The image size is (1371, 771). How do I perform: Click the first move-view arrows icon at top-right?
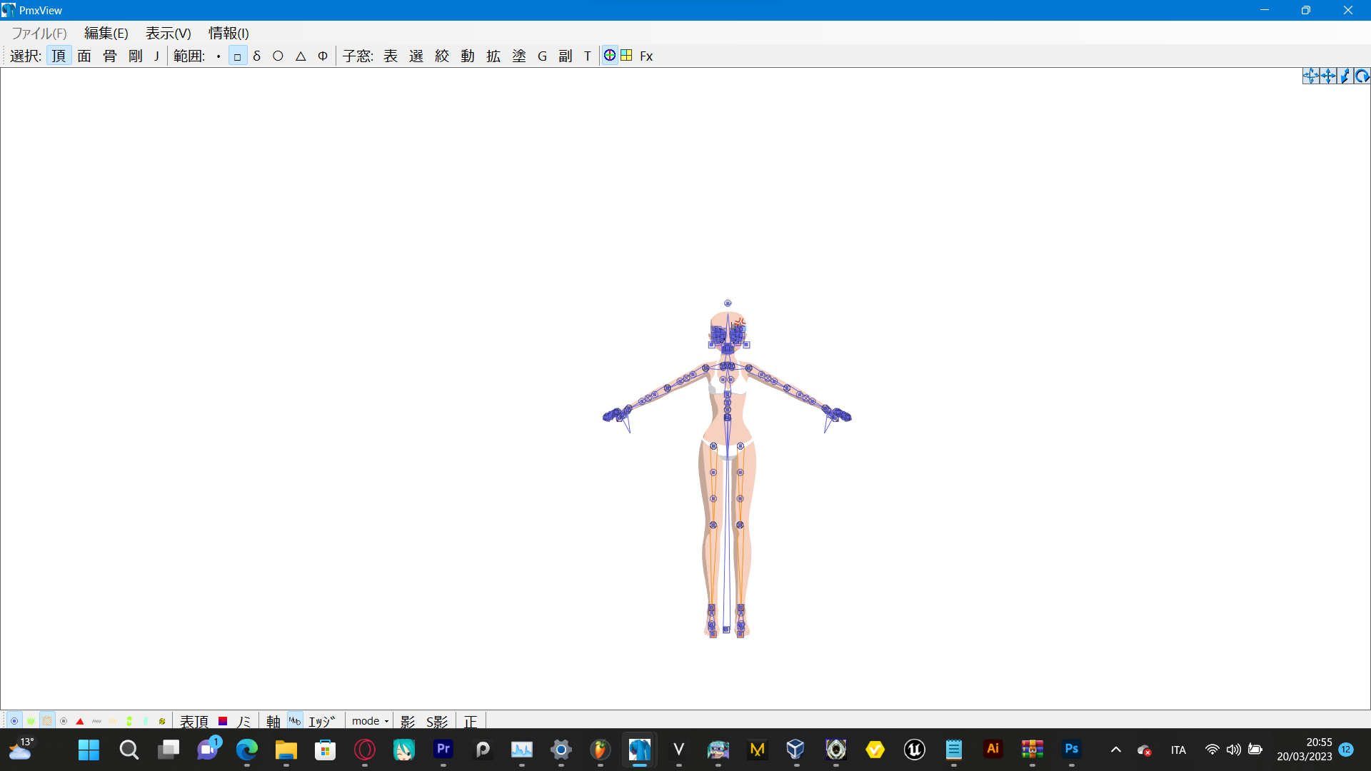click(1310, 76)
